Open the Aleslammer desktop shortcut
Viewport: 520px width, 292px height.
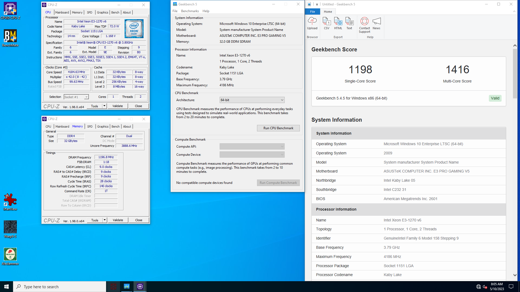coord(10,257)
